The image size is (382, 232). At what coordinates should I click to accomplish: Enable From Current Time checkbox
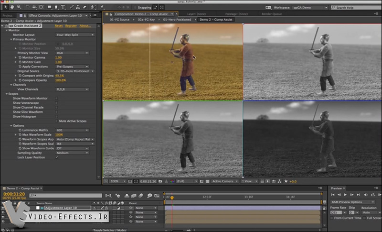point(332,218)
